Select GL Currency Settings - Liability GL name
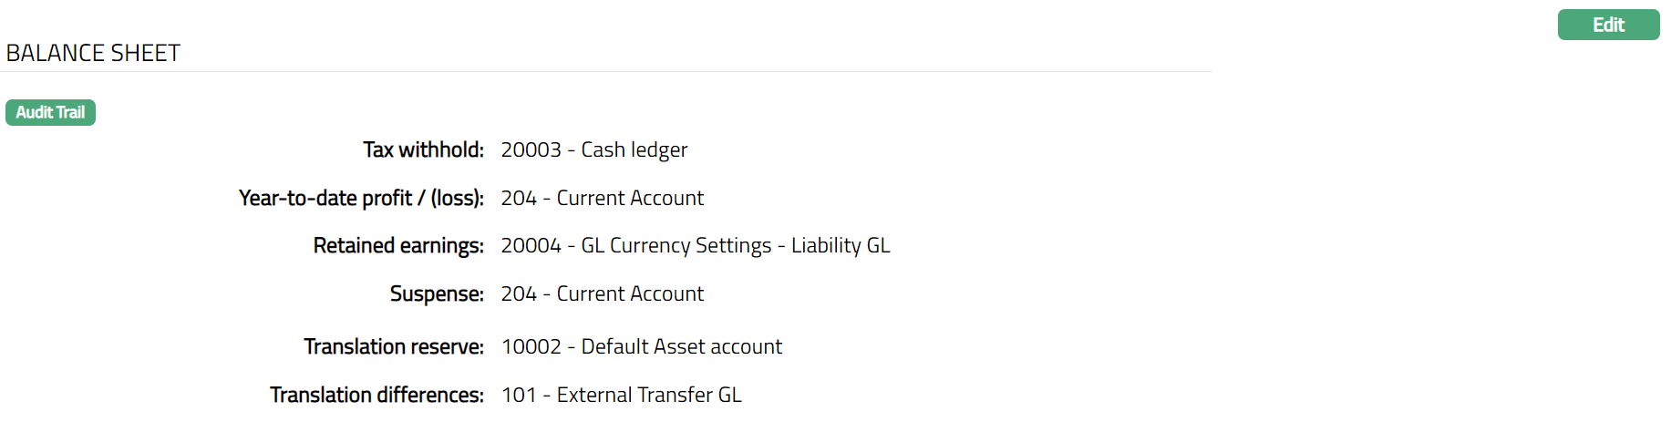This screenshot has width=1671, height=422. pos(736,245)
